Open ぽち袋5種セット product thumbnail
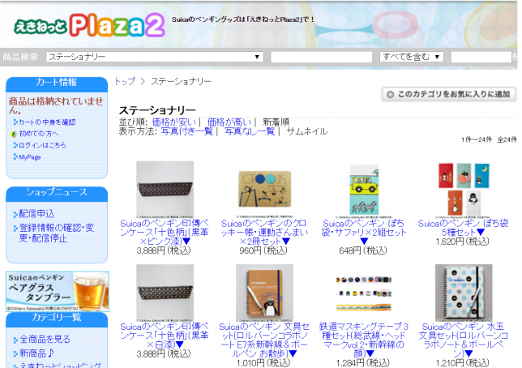The width and height of the screenshot is (522, 368). point(464,190)
